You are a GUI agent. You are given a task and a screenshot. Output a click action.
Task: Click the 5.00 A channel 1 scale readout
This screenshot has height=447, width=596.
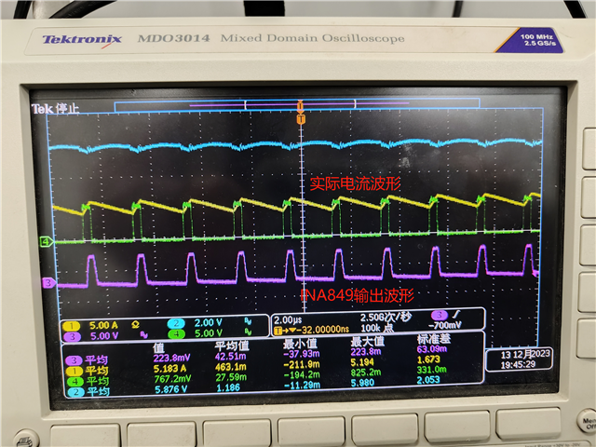[103, 325]
